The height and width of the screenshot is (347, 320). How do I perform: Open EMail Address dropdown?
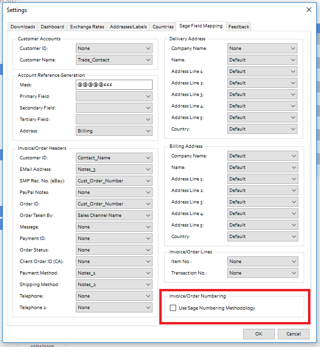(114, 169)
